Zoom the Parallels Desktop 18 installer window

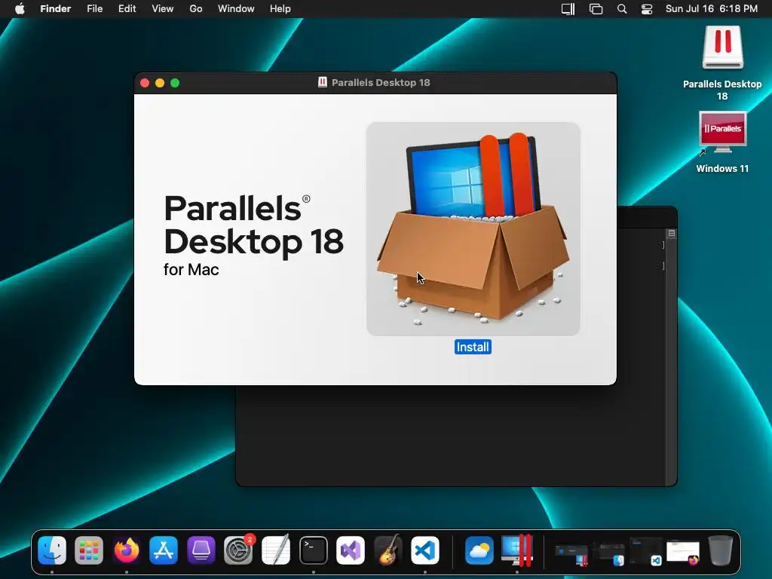click(x=175, y=83)
